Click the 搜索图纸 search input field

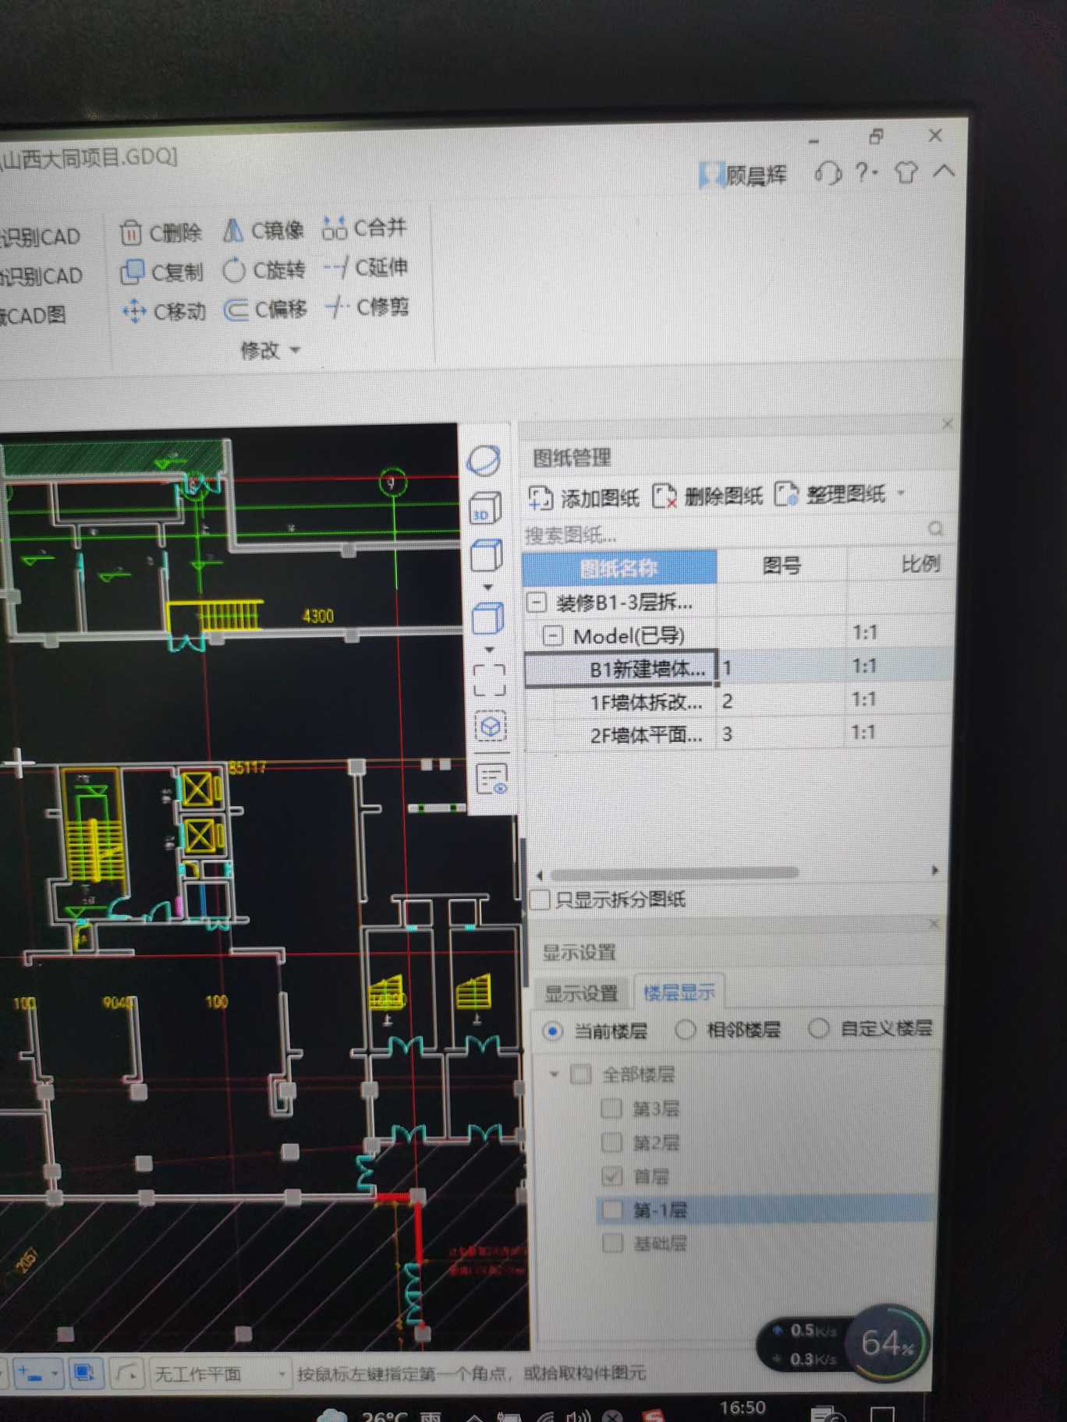(x=724, y=533)
